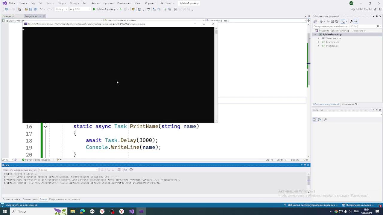Click the alphabetical sort icon in Properties panel
The height and width of the screenshot is (215, 383).
[319, 119]
